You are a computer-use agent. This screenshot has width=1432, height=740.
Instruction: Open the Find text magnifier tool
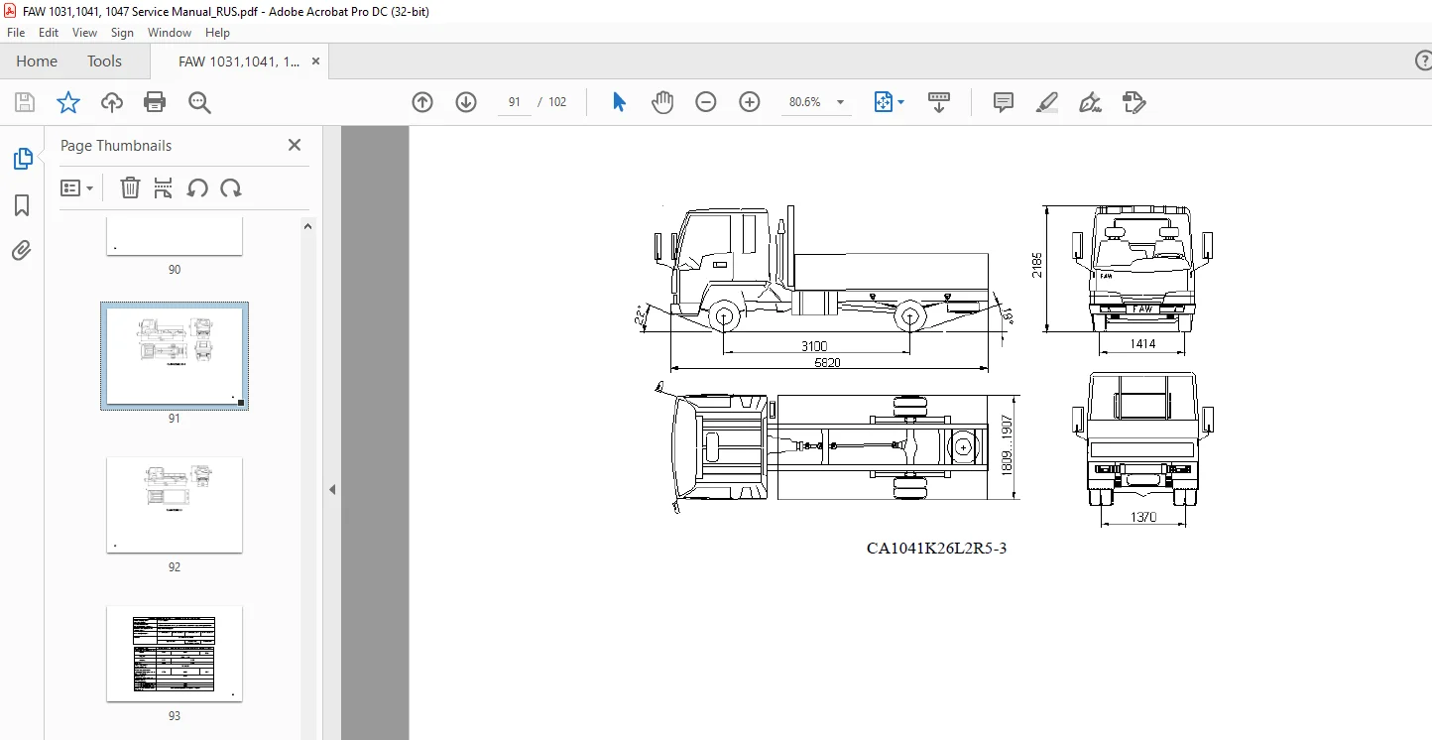[x=199, y=102]
